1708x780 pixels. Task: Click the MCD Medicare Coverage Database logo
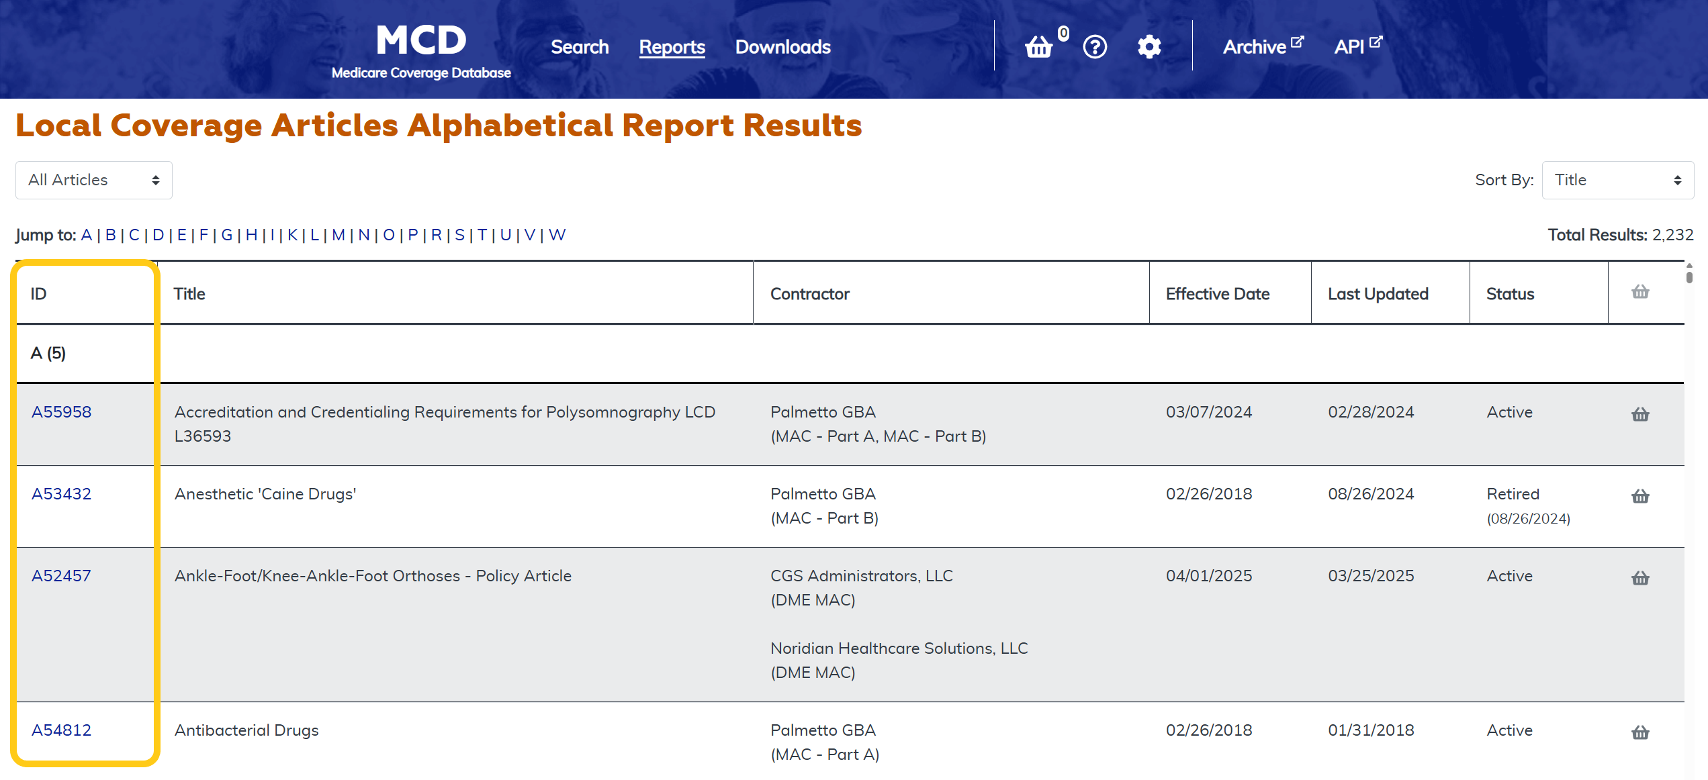pyautogui.click(x=421, y=51)
